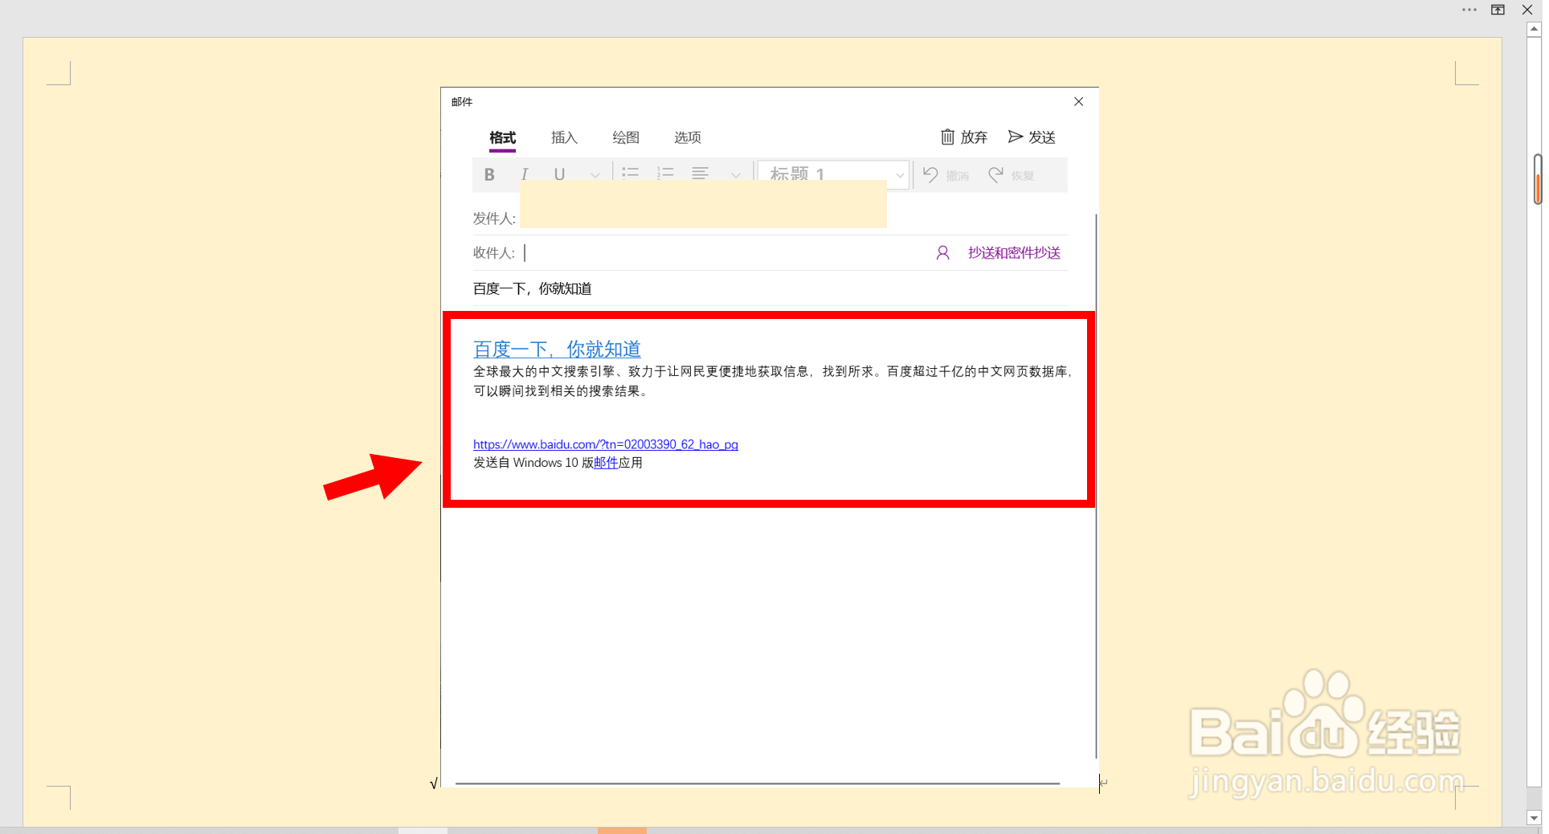
Task: Apply bulleted list formatting
Action: (631, 174)
